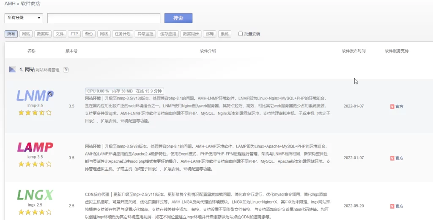Click the 软件服务支持 column header
Screen dimensions: 433x220
coord(397,51)
